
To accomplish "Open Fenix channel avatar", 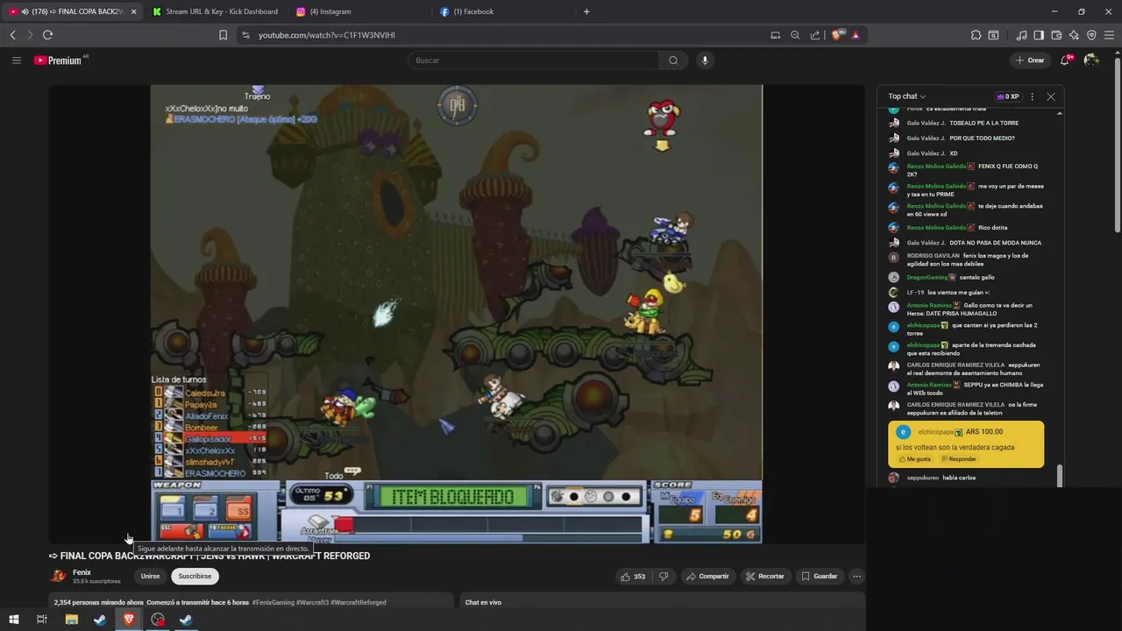I will click(59, 576).
